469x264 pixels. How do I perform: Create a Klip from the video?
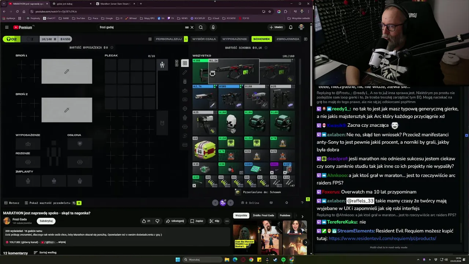pos(214,221)
